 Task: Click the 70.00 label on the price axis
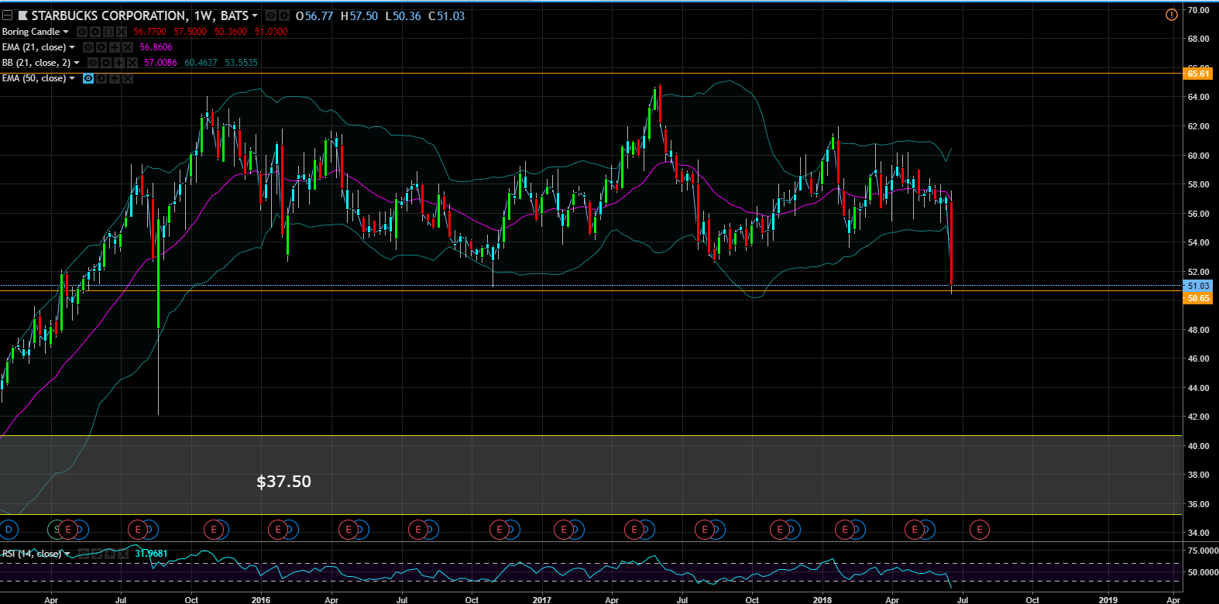1198,10
